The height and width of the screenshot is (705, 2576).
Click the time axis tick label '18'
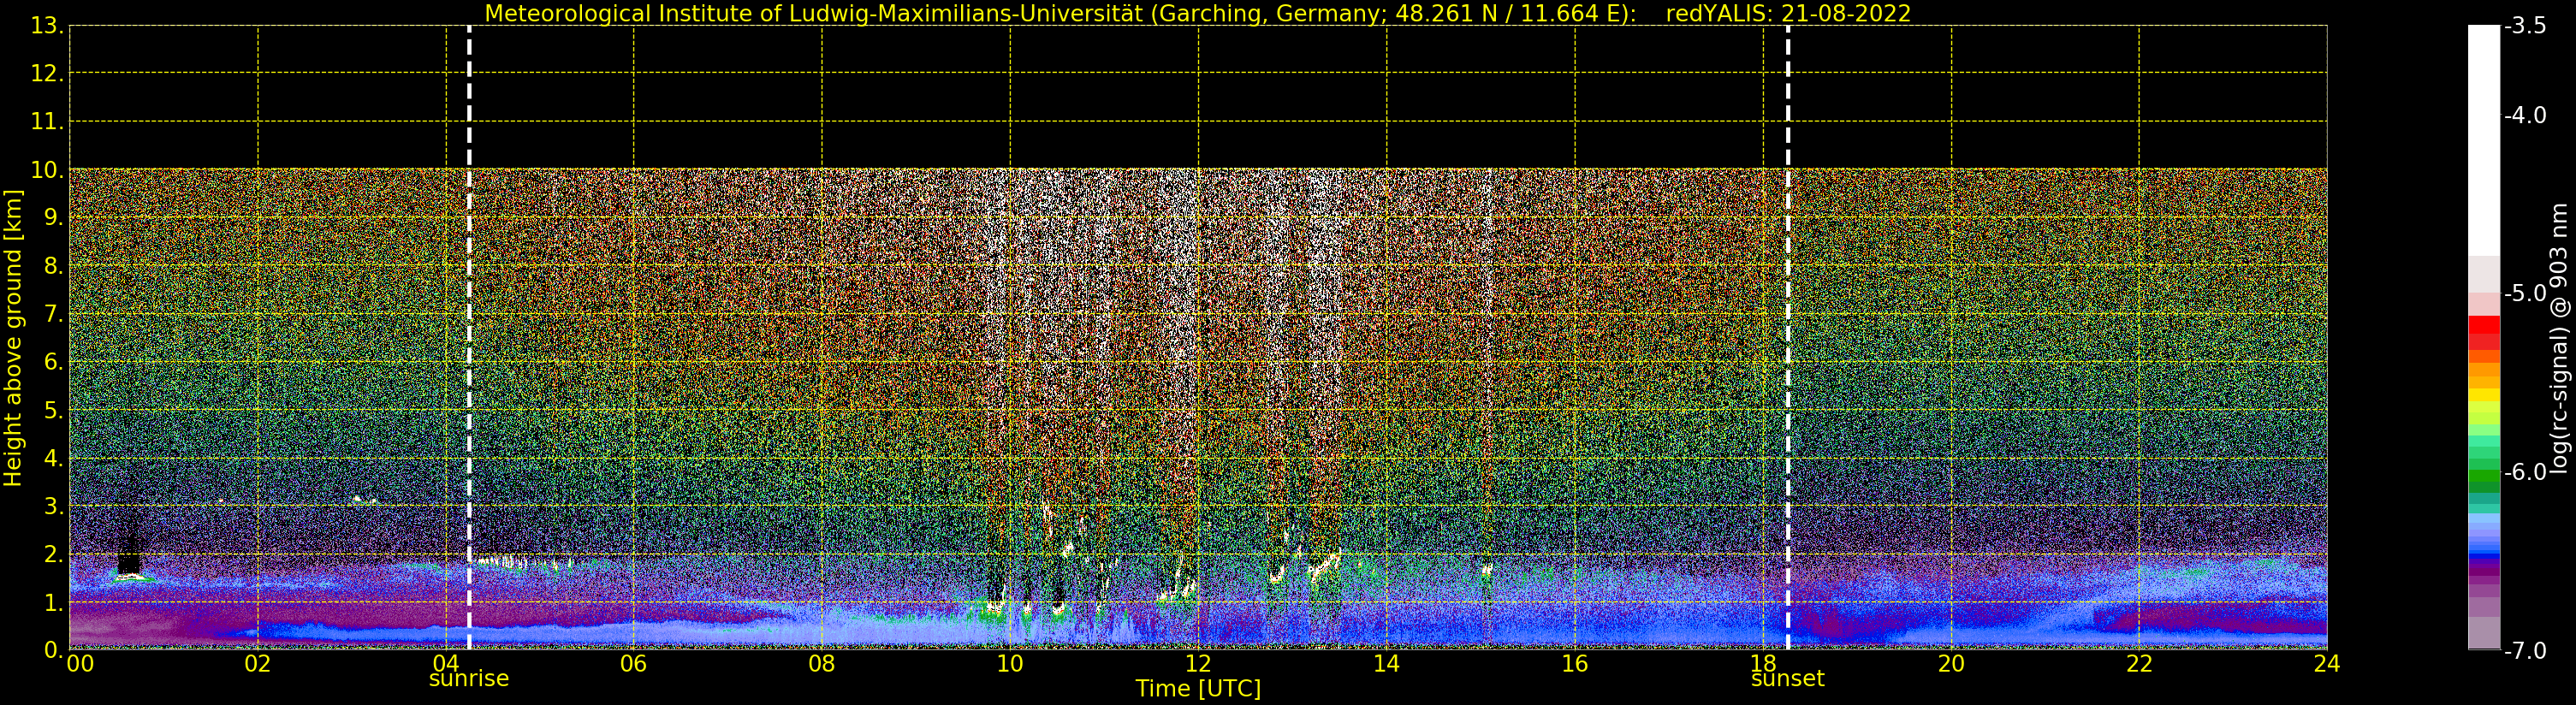point(1763,664)
